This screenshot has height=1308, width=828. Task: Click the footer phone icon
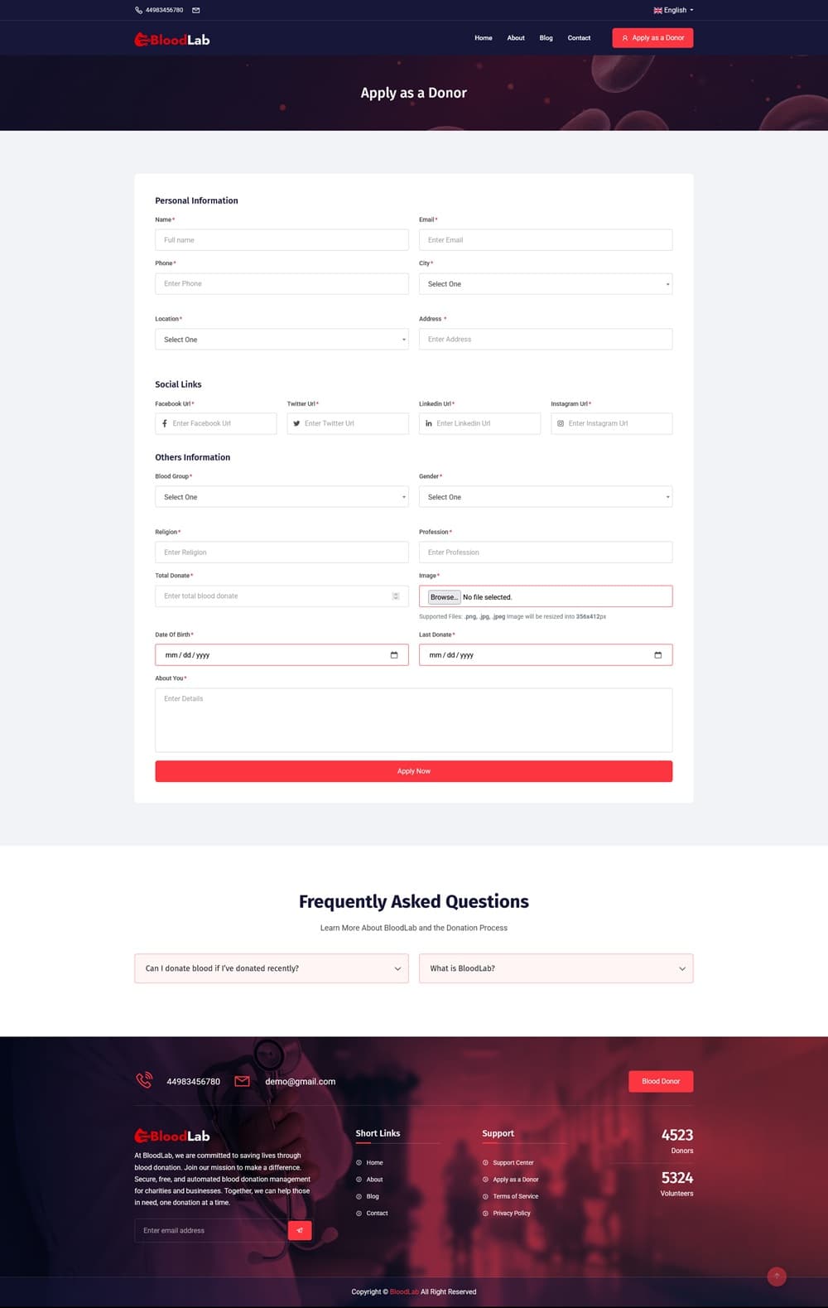145,1080
